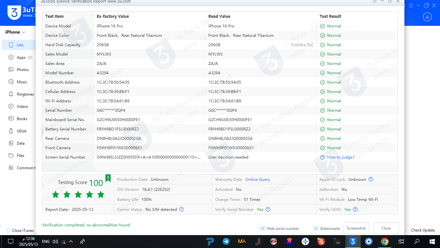Expand the iPhone device dropdown

coord(15,32)
